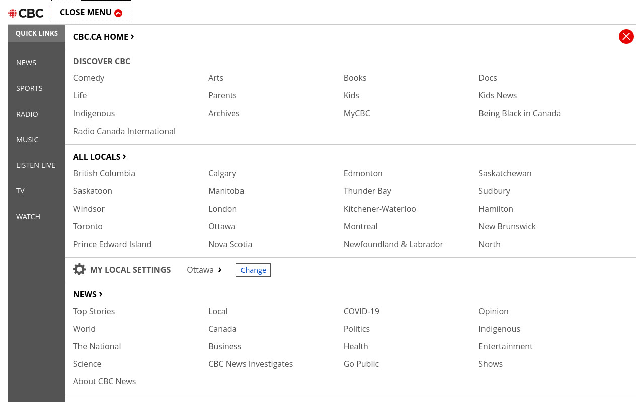Expand All Locals section heading
The width and height of the screenshot is (644, 402).
click(x=100, y=157)
